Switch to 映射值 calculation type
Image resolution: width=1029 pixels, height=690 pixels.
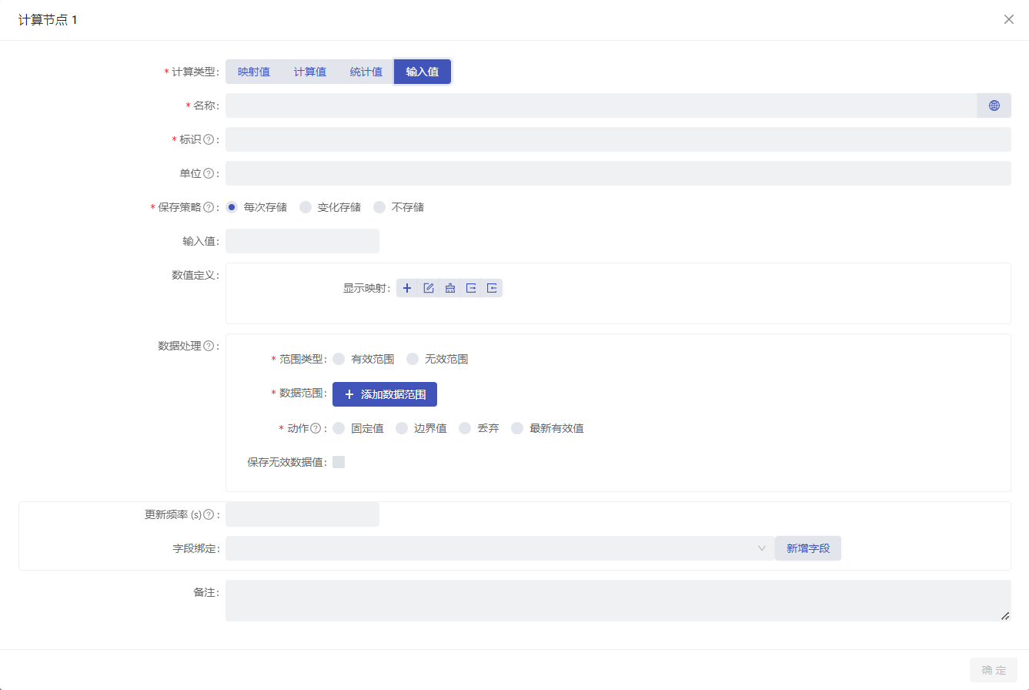click(254, 72)
